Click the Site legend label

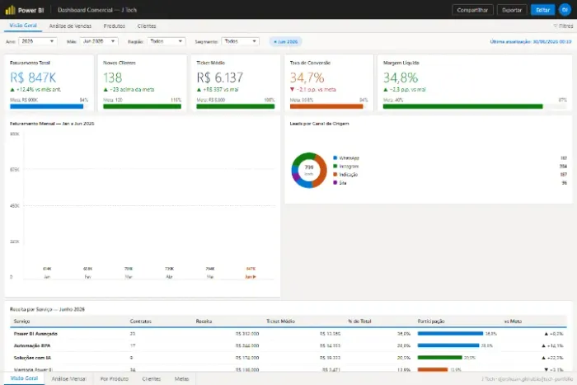click(x=343, y=182)
